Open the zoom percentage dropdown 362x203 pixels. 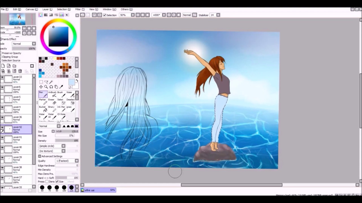[133, 15]
